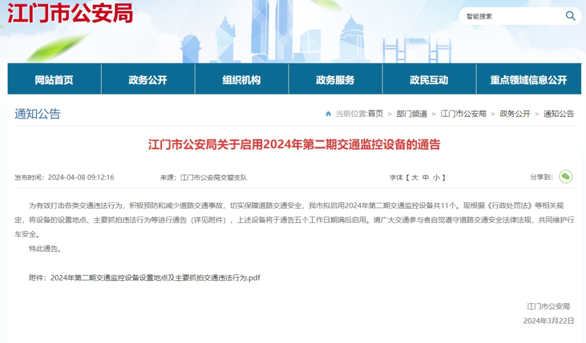
Task: Open 重点领域信息公开 in the navigation bar
Action: (528, 80)
